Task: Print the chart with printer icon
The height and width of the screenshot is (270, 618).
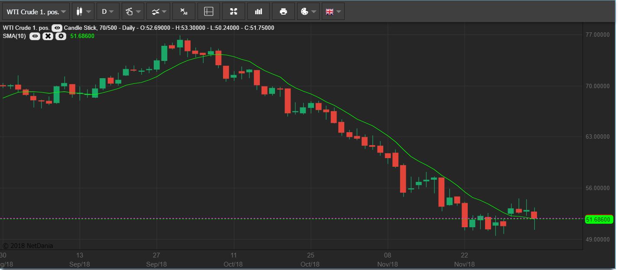Action: [x=283, y=12]
